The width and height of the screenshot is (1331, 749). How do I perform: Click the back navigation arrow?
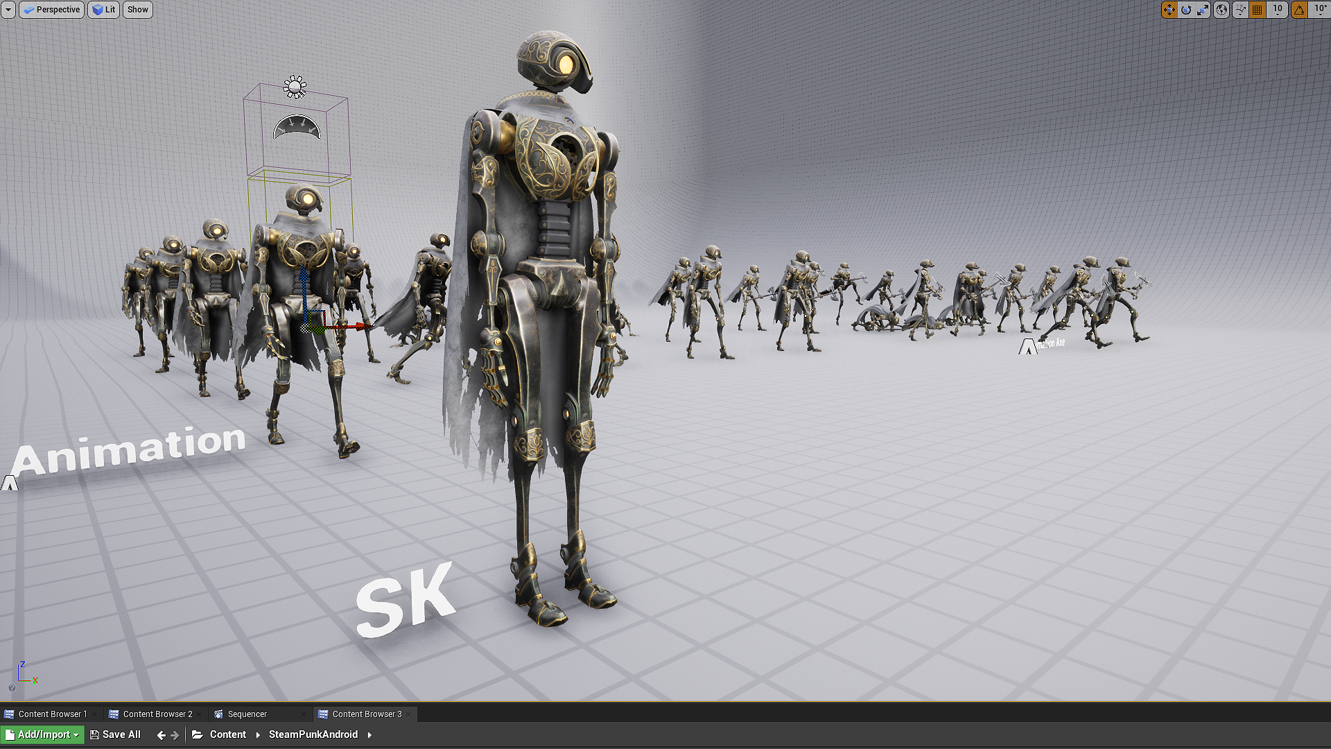click(161, 735)
